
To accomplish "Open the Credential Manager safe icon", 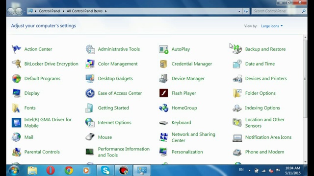I will coord(163,64).
